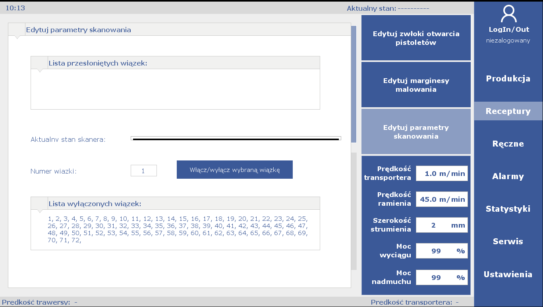Click the list of disabled beam numbers
543x307 pixels.
coord(178,230)
